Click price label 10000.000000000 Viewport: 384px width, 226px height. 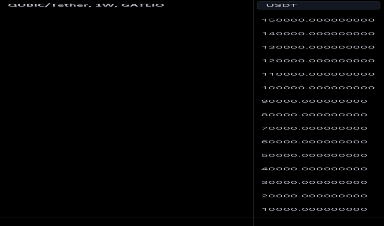click(x=314, y=210)
